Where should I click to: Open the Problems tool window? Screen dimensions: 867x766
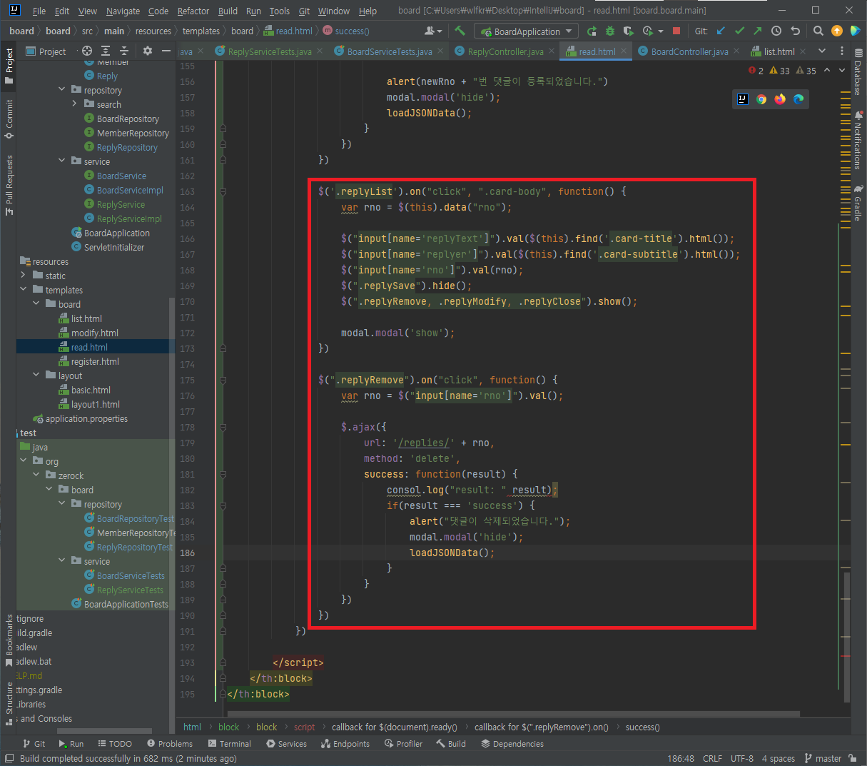click(x=170, y=743)
